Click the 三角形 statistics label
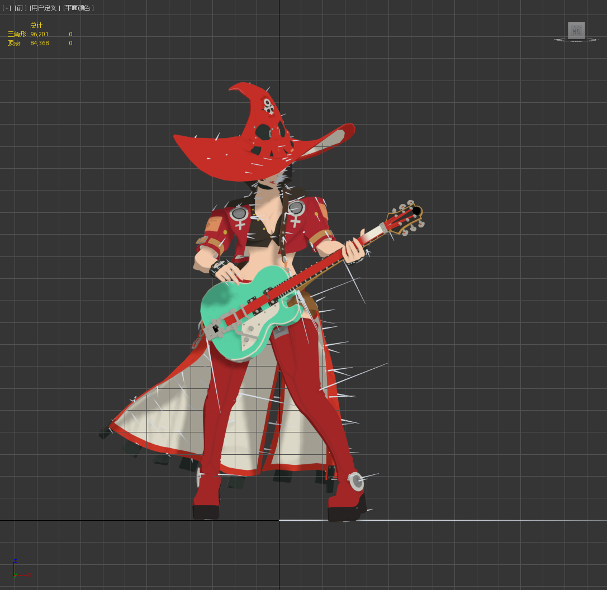This screenshot has height=590, width=607. pos(17,34)
